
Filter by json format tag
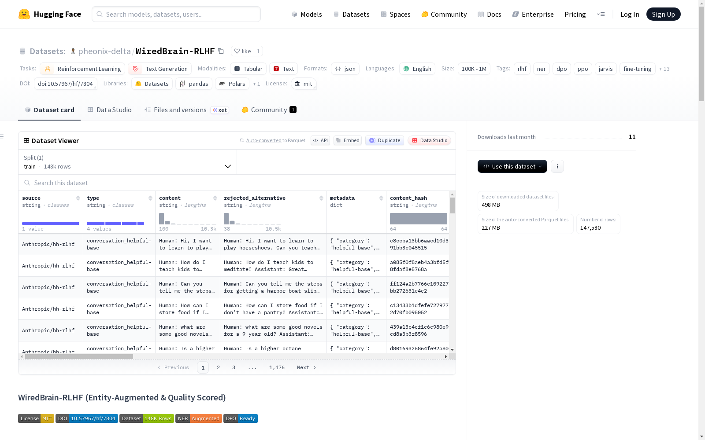pos(345,69)
